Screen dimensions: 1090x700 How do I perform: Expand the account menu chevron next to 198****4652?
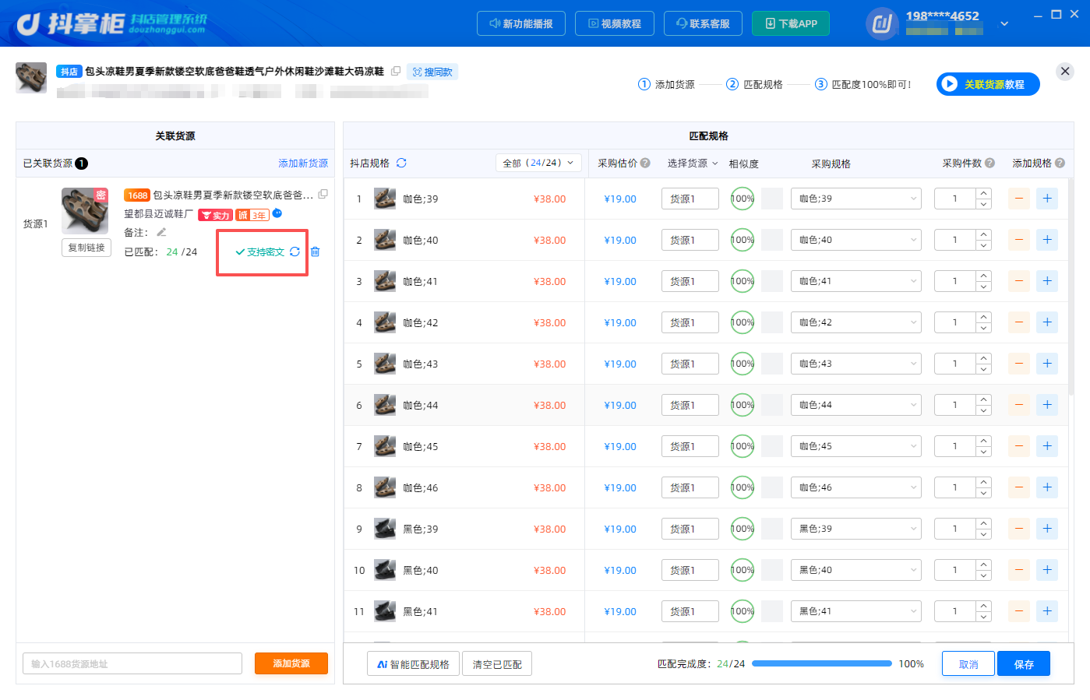(1004, 23)
